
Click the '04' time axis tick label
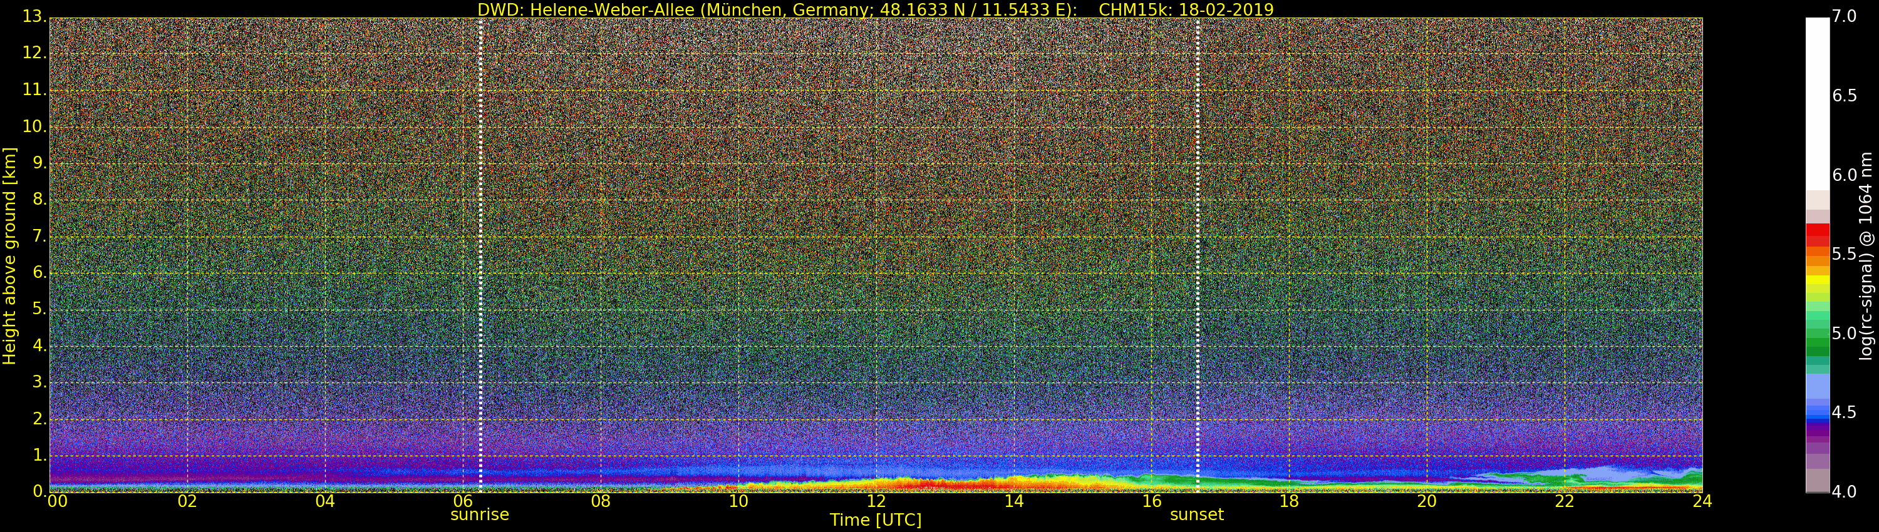tap(325, 501)
